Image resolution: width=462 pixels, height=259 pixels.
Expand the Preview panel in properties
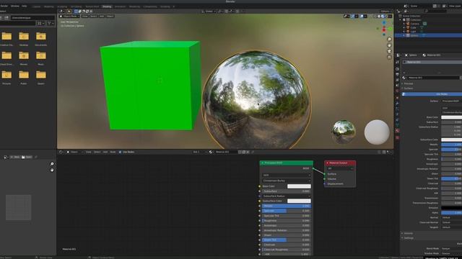click(409, 83)
